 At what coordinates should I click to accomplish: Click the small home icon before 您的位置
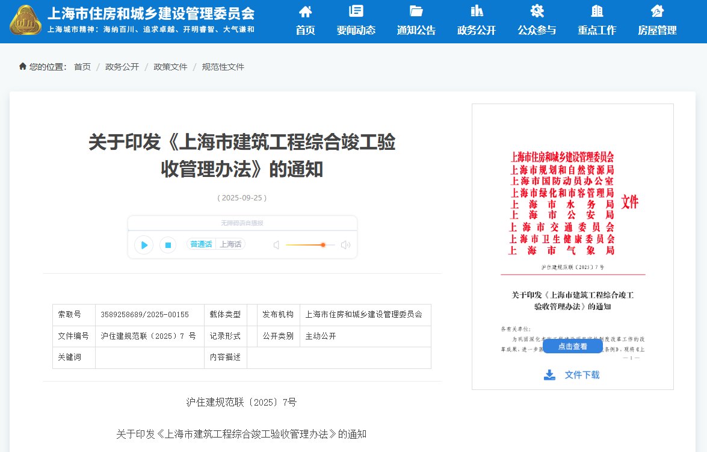tap(21, 67)
